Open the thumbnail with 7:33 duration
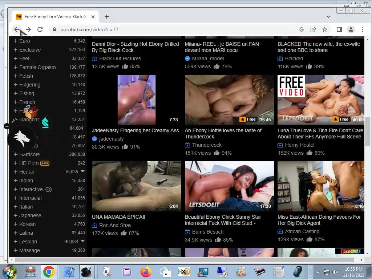 (137, 100)
